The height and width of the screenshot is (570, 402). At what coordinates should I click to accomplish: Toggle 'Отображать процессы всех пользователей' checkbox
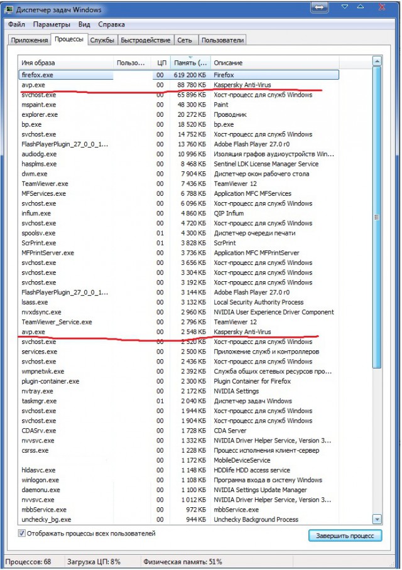click(x=21, y=534)
